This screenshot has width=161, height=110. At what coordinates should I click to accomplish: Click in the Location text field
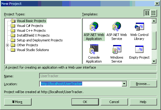click(81, 84)
